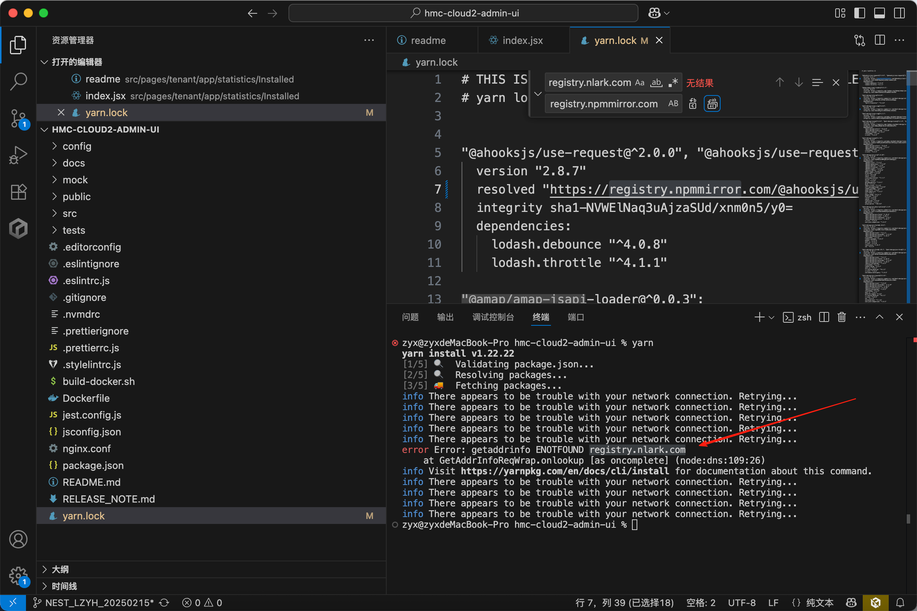Open new terminal launch profile dropdown
The image size is (917, 611).
(771, 317)
